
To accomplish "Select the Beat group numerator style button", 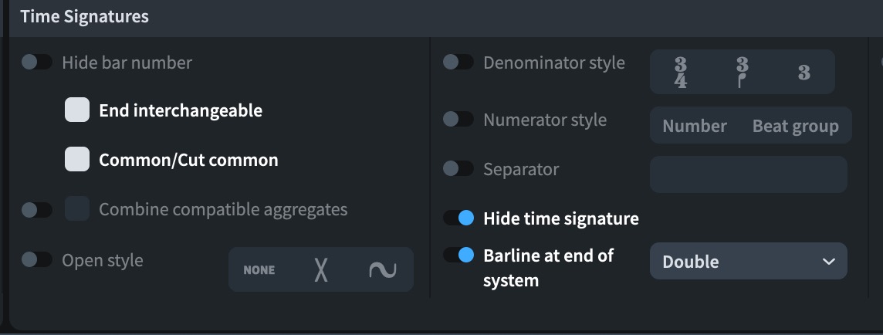I will pos(795,126).
